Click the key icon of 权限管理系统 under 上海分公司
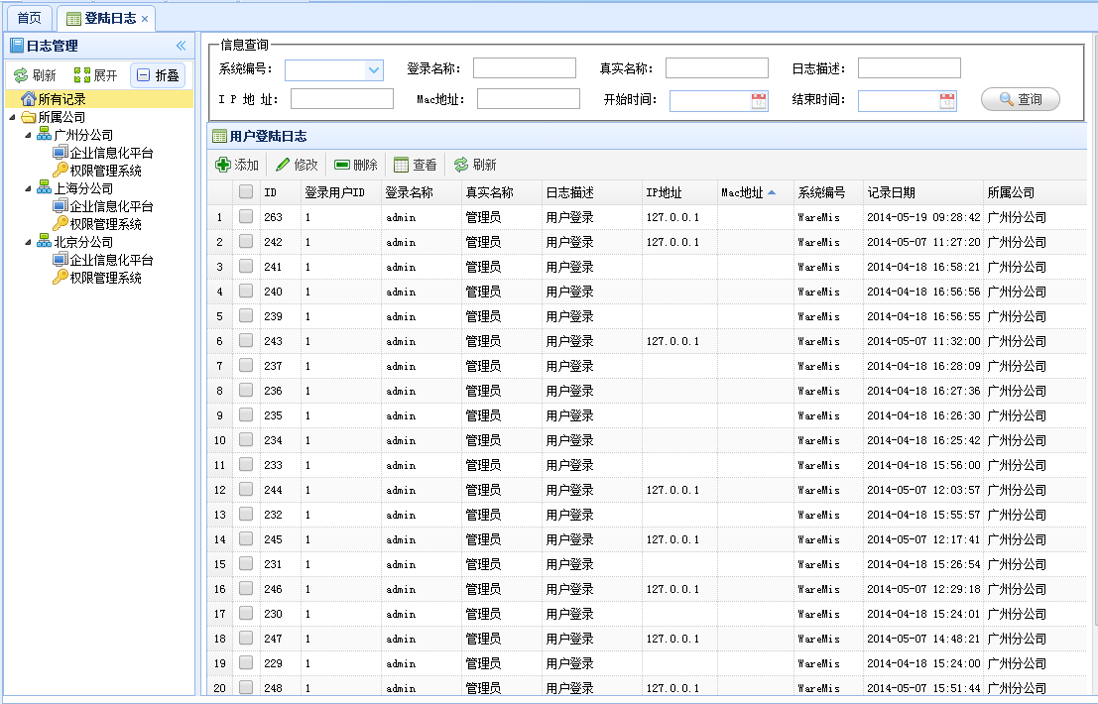1098x704 pixels. click(x=61, y=223)
